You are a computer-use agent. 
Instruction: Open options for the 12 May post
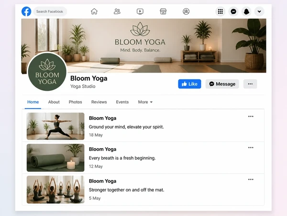click(251, 148)
